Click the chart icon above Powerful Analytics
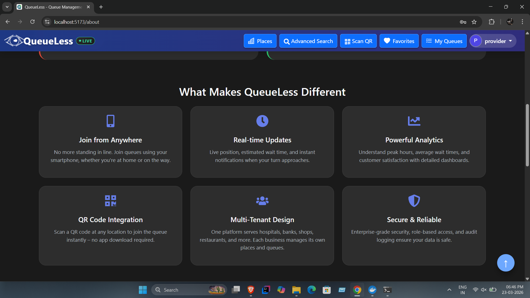 click(x=414, y=121)
